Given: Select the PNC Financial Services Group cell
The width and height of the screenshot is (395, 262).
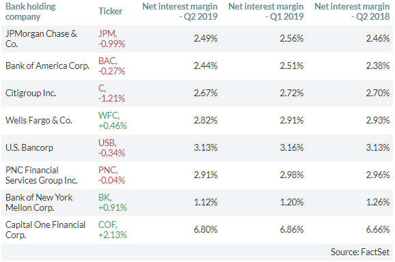Looking at the screenshot, I should 41,175.
